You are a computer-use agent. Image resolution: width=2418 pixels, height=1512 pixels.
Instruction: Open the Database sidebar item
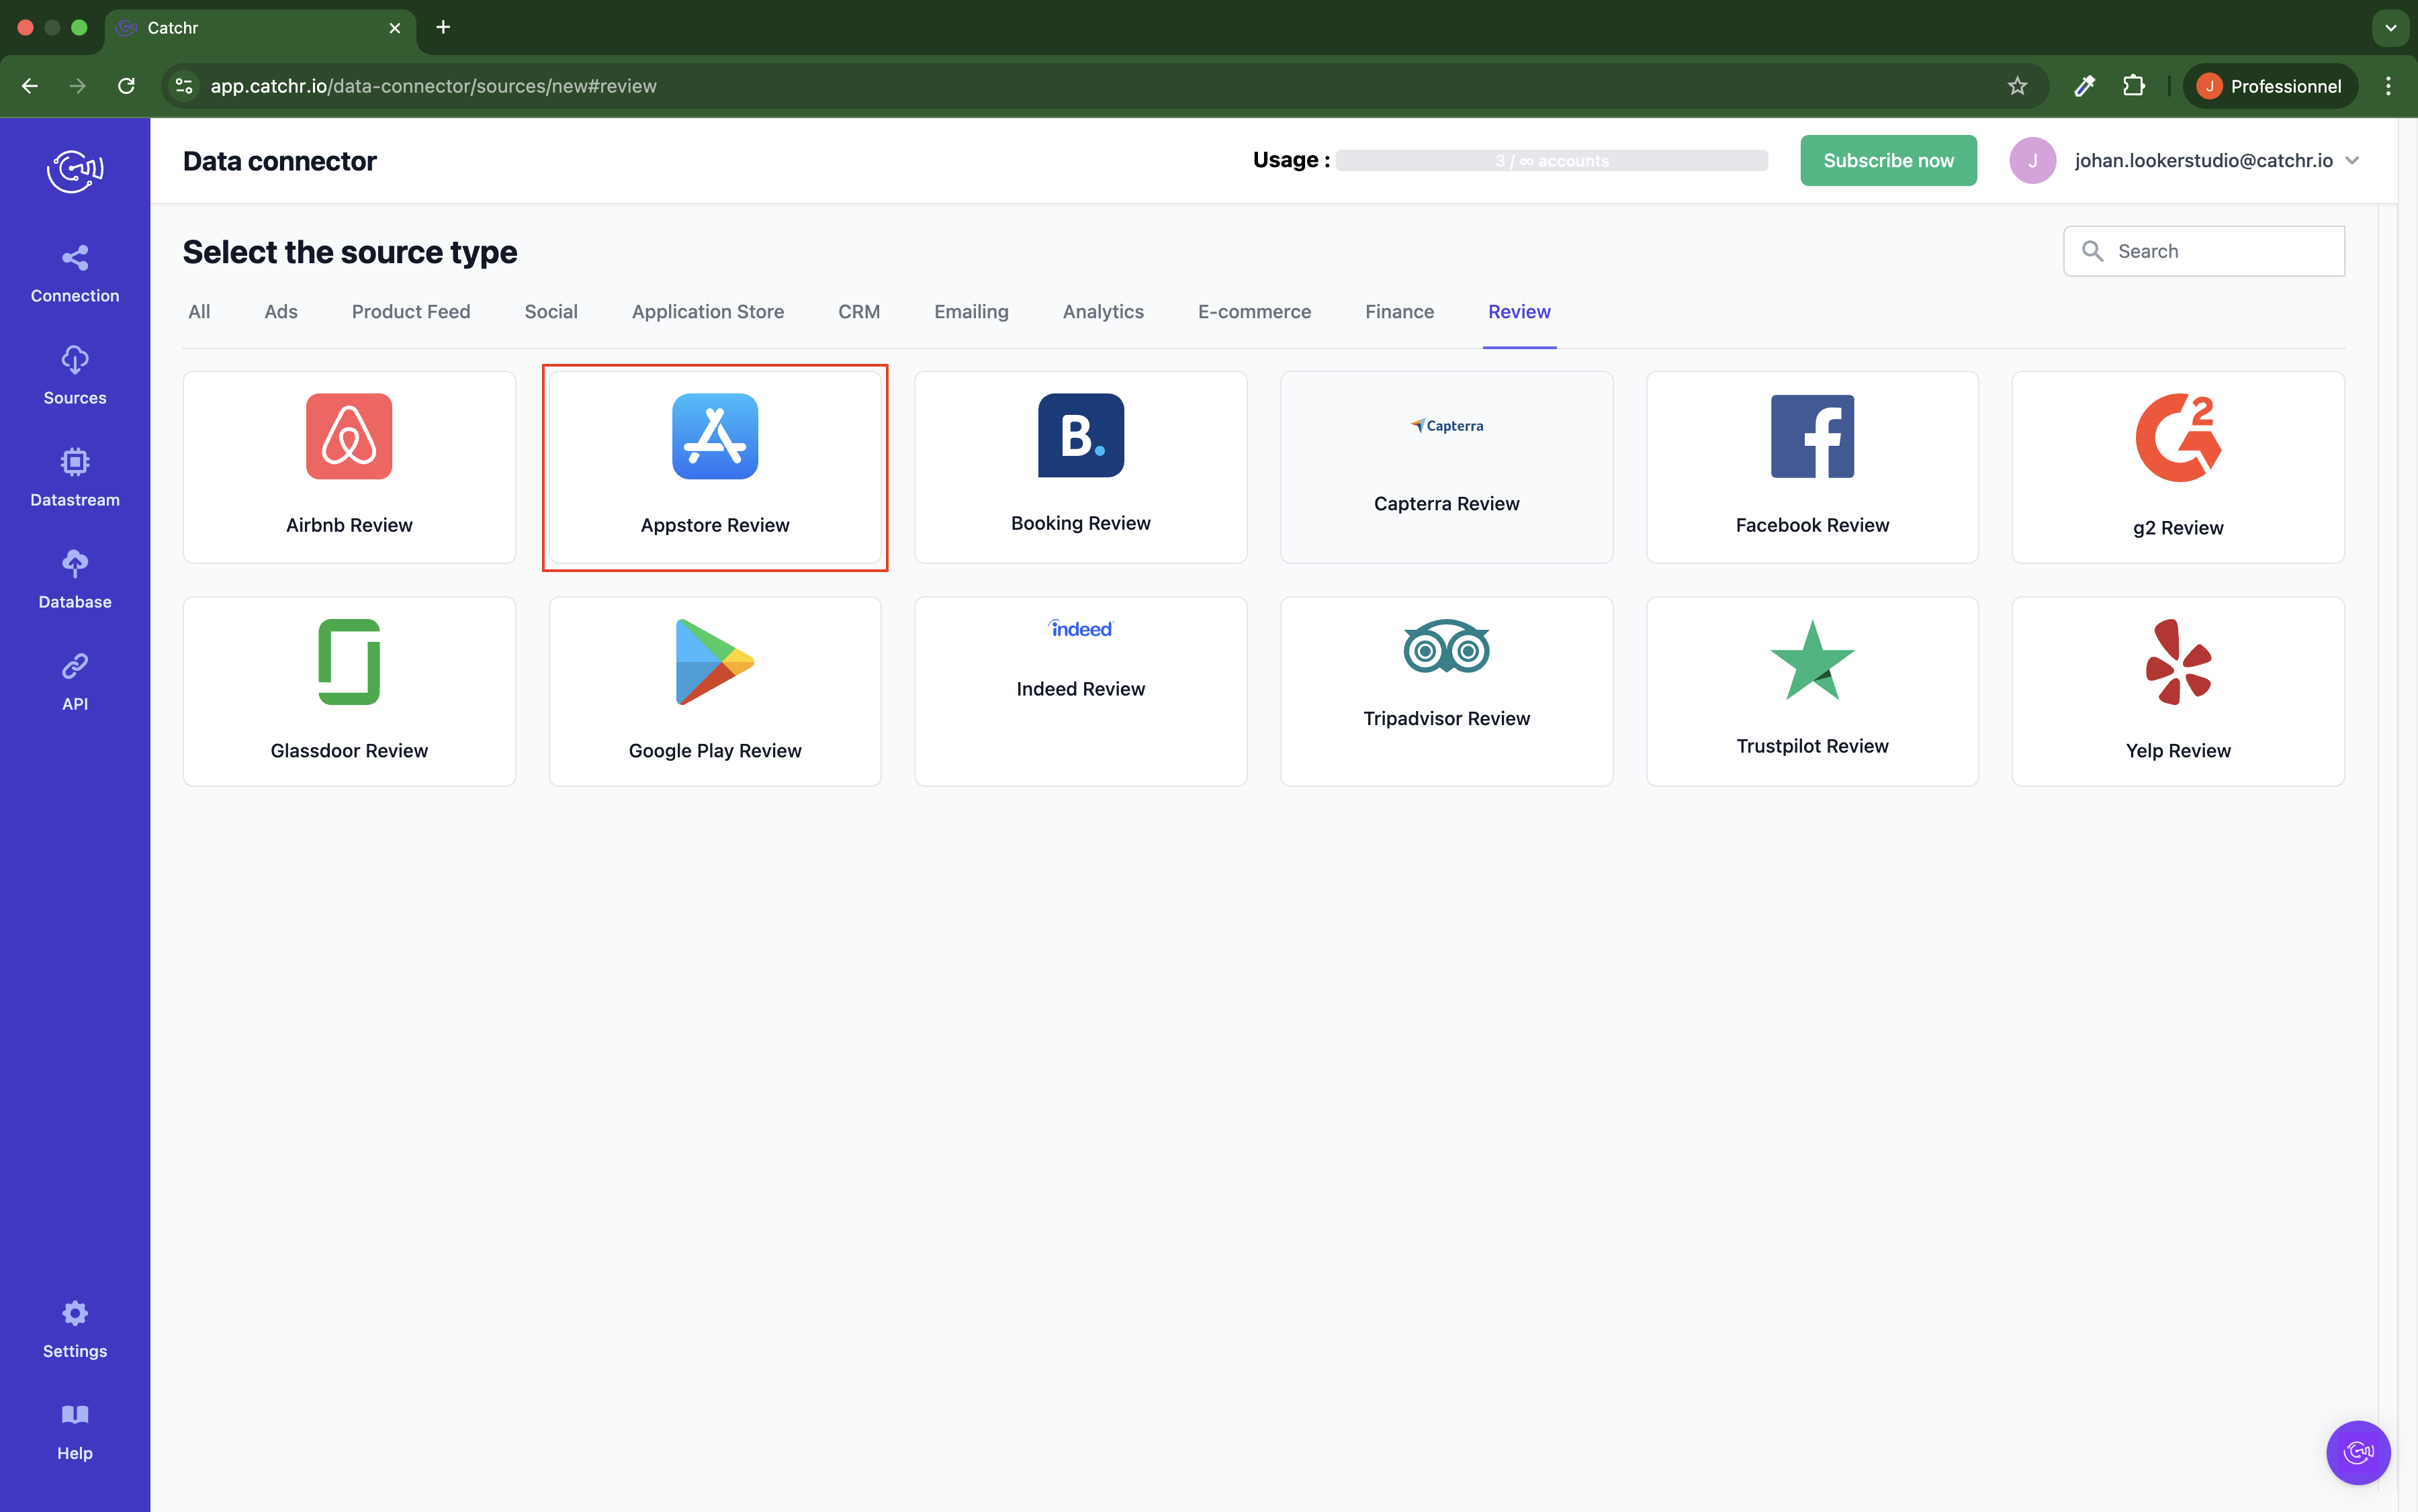75,580
